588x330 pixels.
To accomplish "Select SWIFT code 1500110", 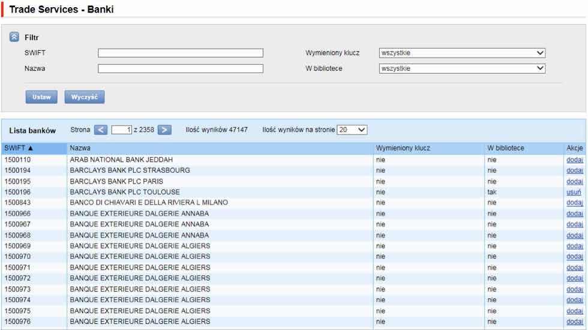I will (x=17, y=160).
